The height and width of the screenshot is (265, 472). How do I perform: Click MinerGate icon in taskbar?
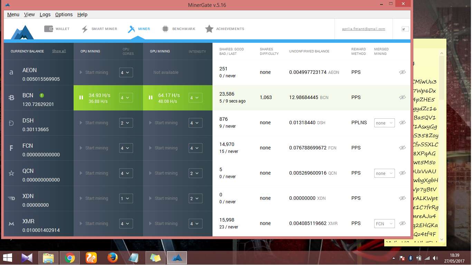click(x=177, y=258)
